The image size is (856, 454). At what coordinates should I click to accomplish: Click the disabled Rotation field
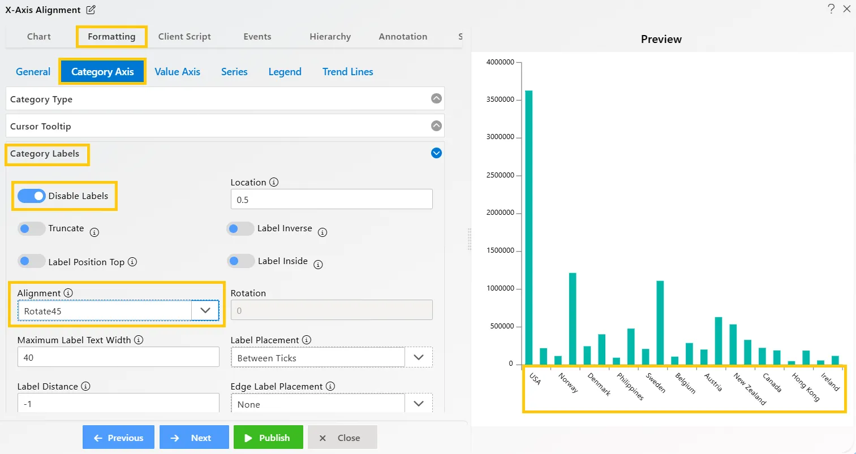332,310
